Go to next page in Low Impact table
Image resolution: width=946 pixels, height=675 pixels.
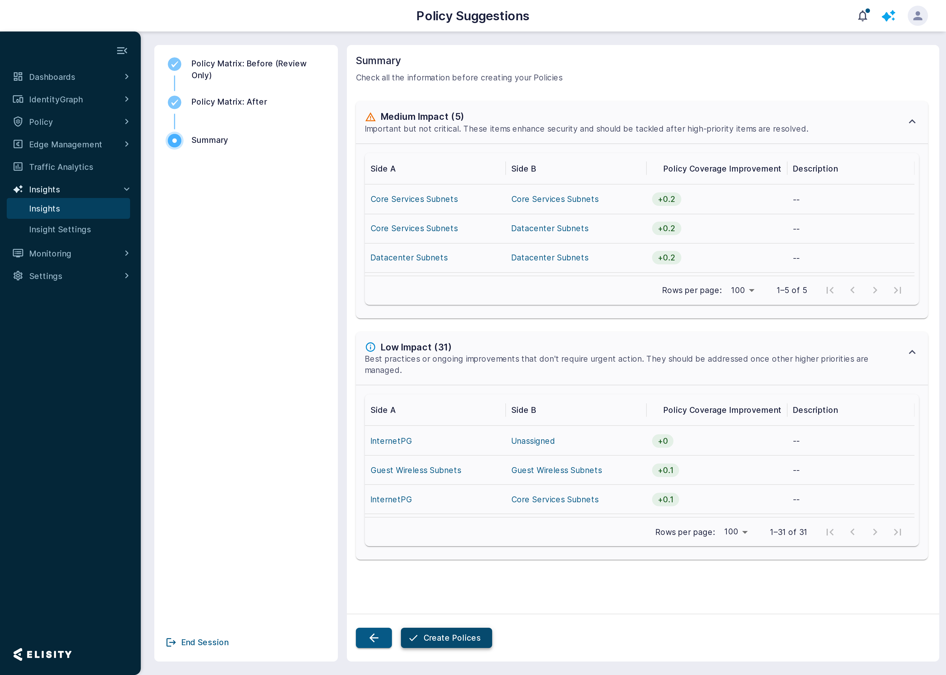coord(875,532)
